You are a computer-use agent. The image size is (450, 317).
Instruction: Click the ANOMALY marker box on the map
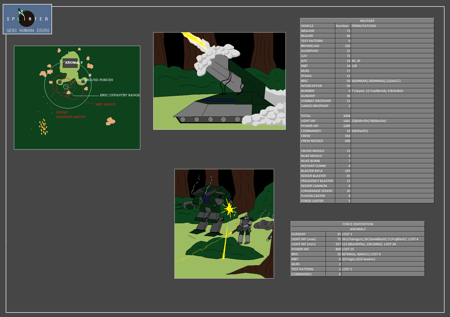(70, 63)
